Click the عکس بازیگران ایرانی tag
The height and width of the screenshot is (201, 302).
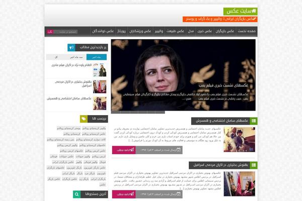(63, 162)
